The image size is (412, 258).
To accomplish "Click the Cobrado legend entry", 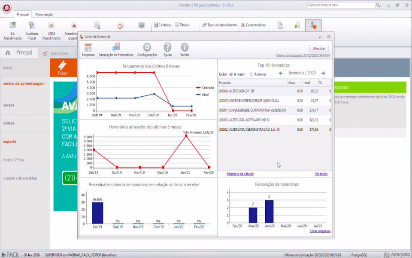I will click(205, 88).
